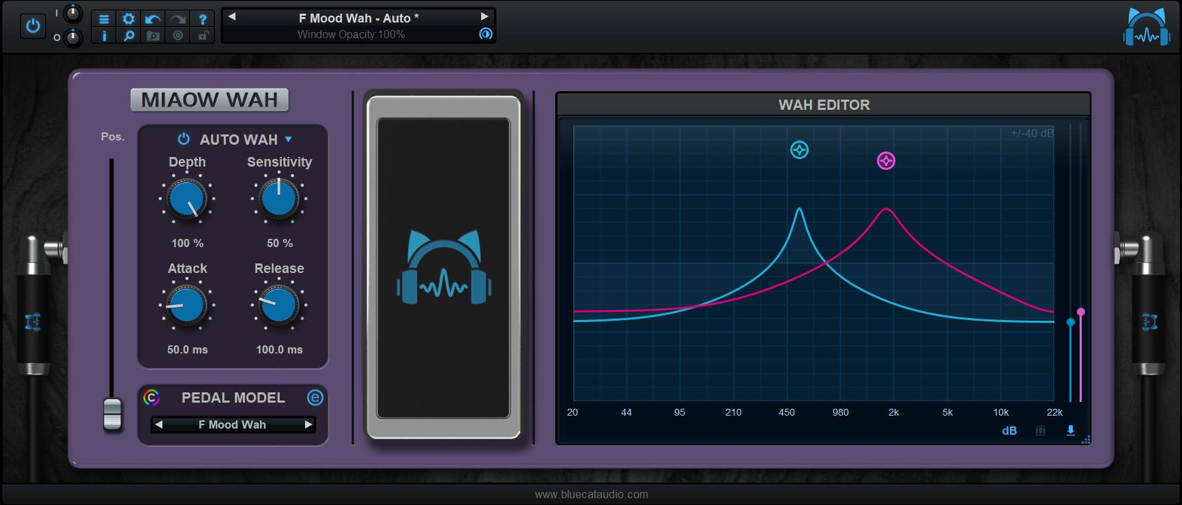Open settings with the gear icon
Screen dimensions: 1182x505
pos(128,19)
